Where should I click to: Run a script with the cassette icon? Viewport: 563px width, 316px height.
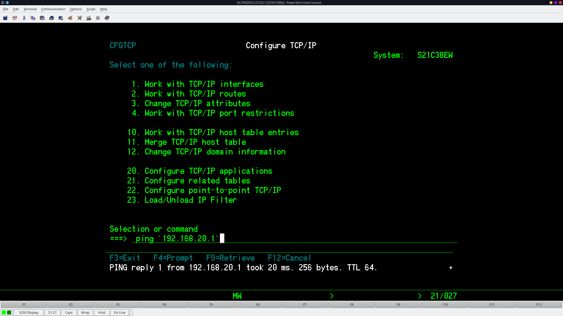pyautogui.click(x=70, y=18)
